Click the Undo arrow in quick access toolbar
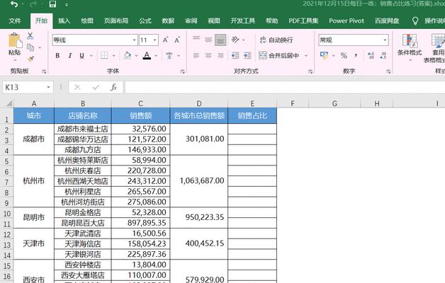Screen dimensions: 445x283 click(x=14, y=4)
